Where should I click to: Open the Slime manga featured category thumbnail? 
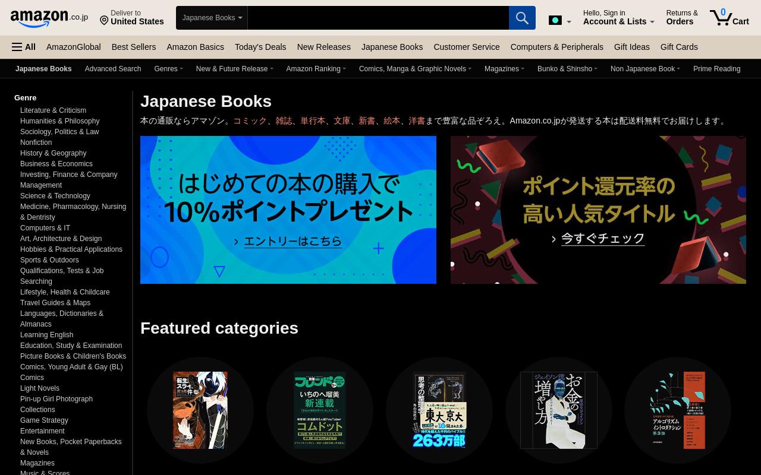tap(200, 410)
